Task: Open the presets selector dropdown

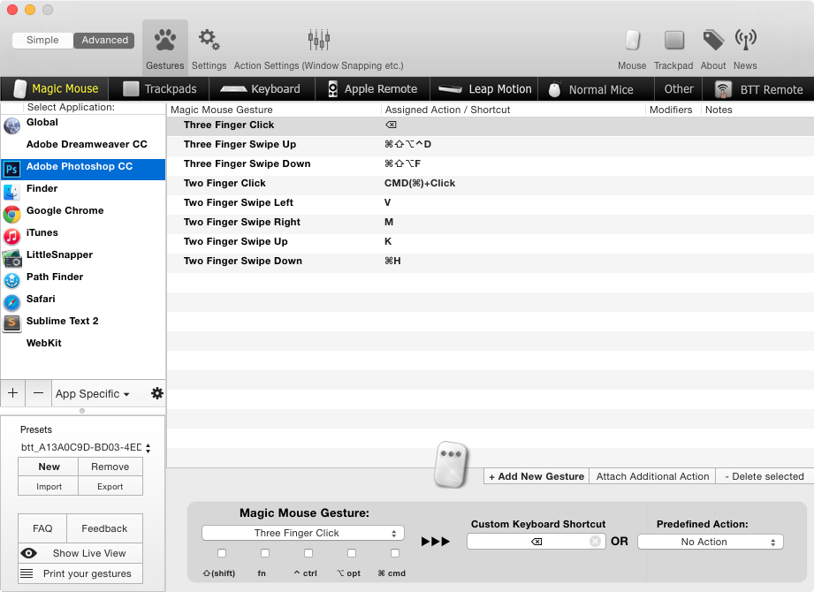Action: pos(86,447)
